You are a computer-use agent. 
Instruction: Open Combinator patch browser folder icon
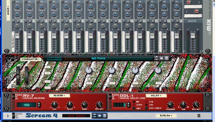161,58
